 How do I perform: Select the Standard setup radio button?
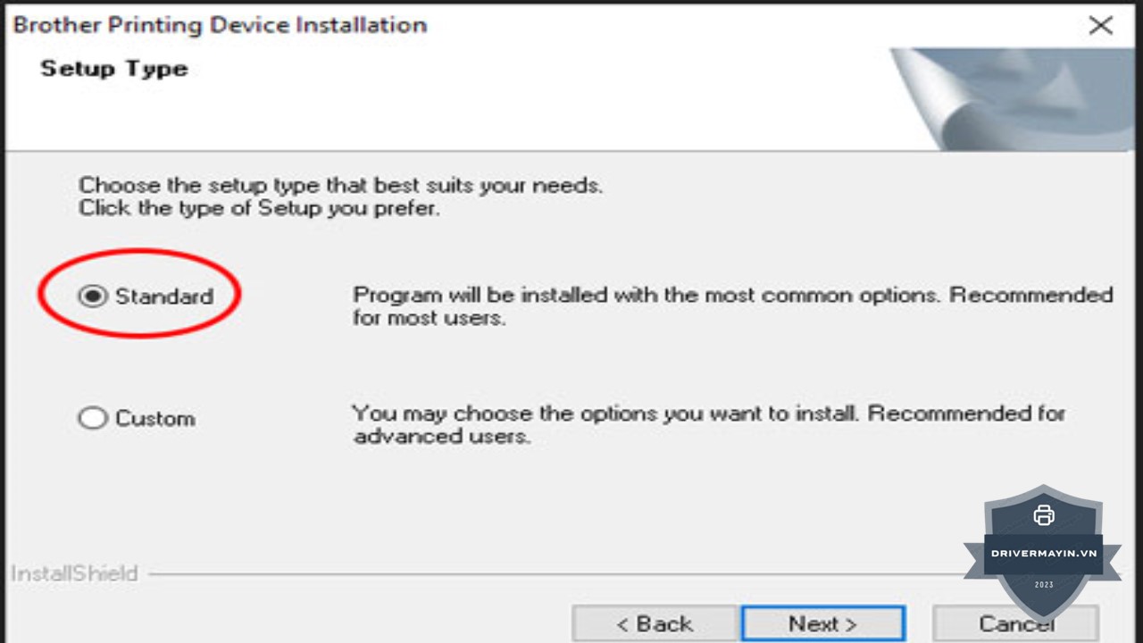(93, 296)
